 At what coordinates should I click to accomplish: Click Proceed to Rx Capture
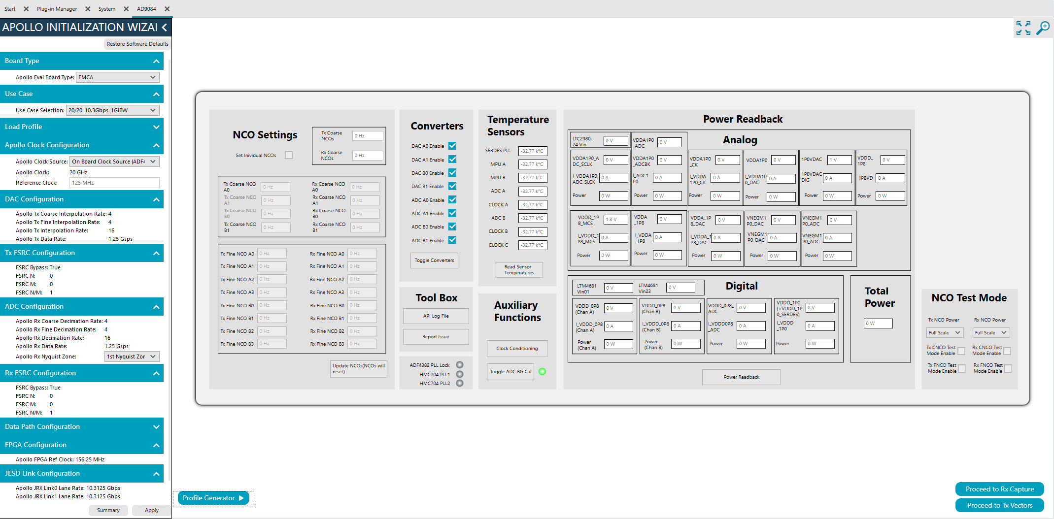point(999,489)
